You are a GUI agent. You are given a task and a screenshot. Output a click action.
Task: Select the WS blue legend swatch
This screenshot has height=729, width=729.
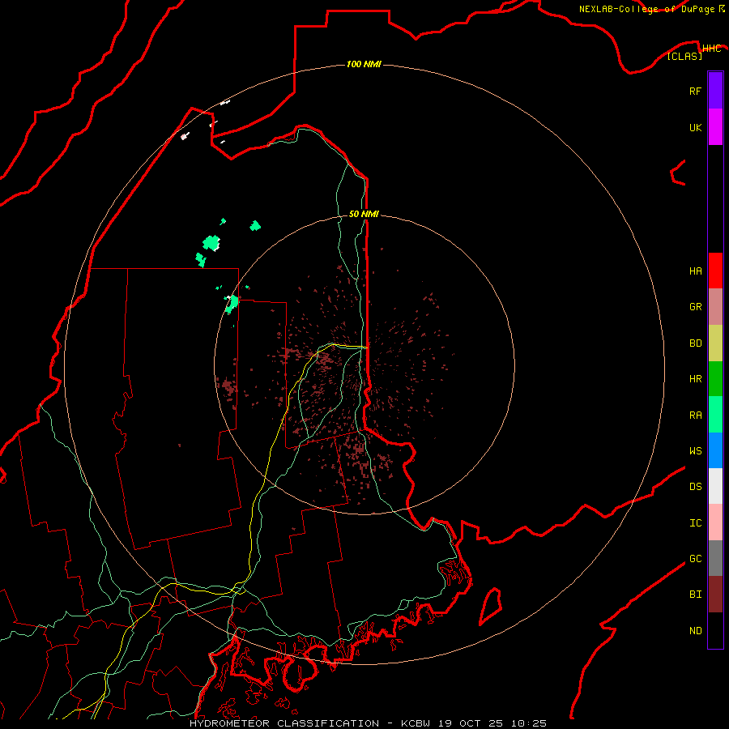click(x=715, y=450)
